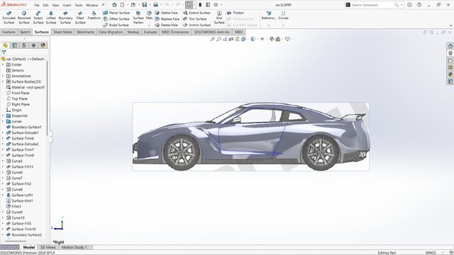Open the Tools menu
454x255 pixels.
pyautogui.click(x=79, y=5)
